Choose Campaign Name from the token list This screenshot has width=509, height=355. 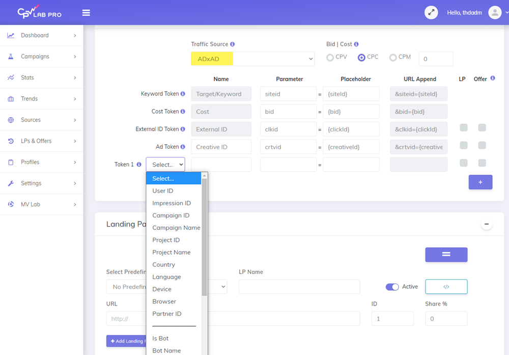(x=174, y=228)
